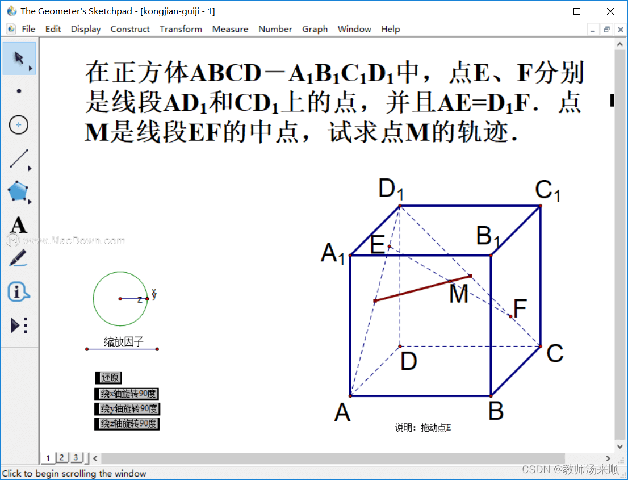Close the inner document window
Image resolution: width=628 pixels, height=480 pixels.
[621, 30]
